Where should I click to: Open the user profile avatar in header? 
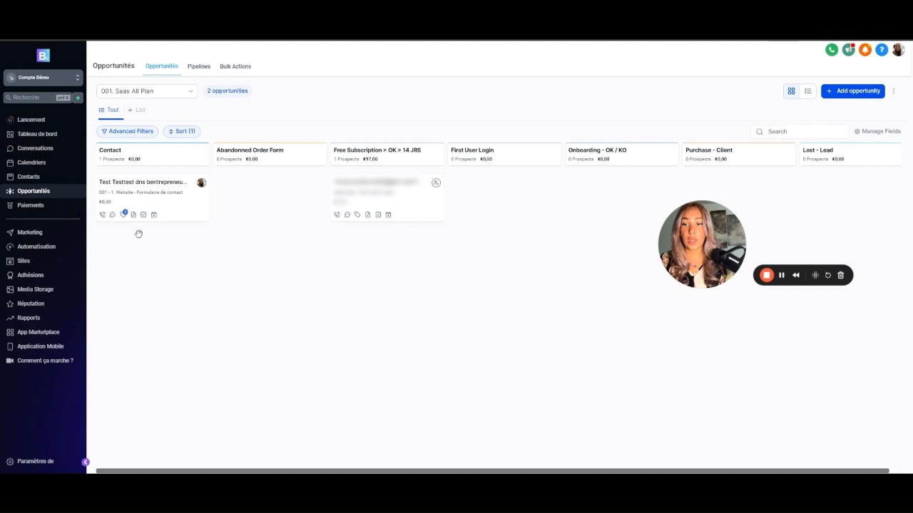click(898, 50)
